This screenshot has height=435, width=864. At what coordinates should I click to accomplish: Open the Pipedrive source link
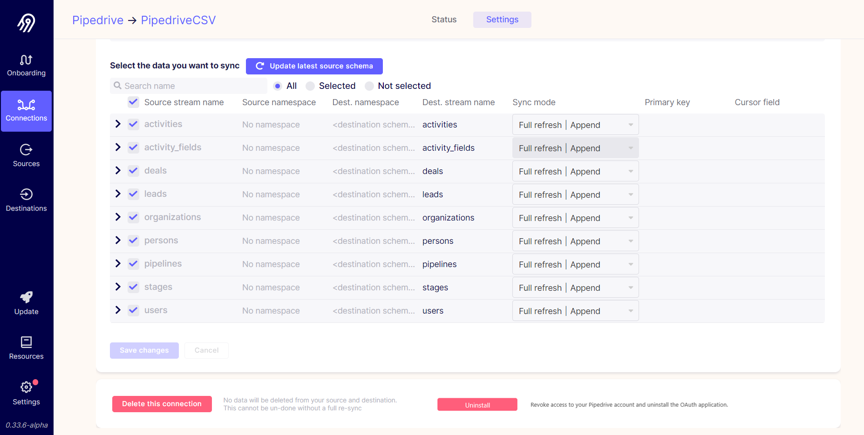click(x=98, y=20)
